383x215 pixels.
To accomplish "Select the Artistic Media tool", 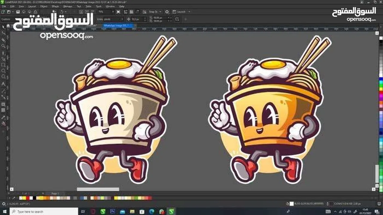I will (x=3, y=59).
